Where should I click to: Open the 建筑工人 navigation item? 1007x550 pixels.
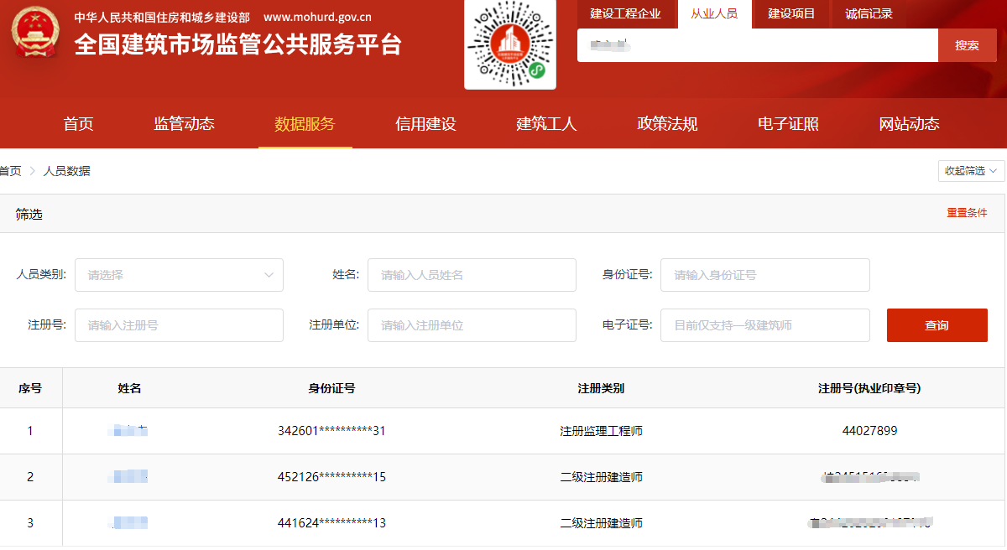546,124
